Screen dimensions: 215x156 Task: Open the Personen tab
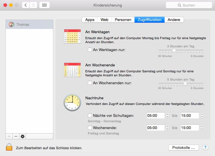pyautogui.click(x=123, y=20)
